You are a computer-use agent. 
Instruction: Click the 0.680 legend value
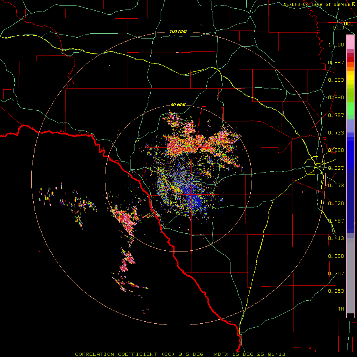pyautogui.click(x=336, y=150)
